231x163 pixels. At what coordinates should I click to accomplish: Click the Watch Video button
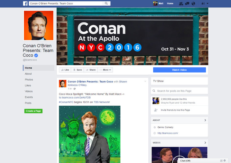click(180, 70)
